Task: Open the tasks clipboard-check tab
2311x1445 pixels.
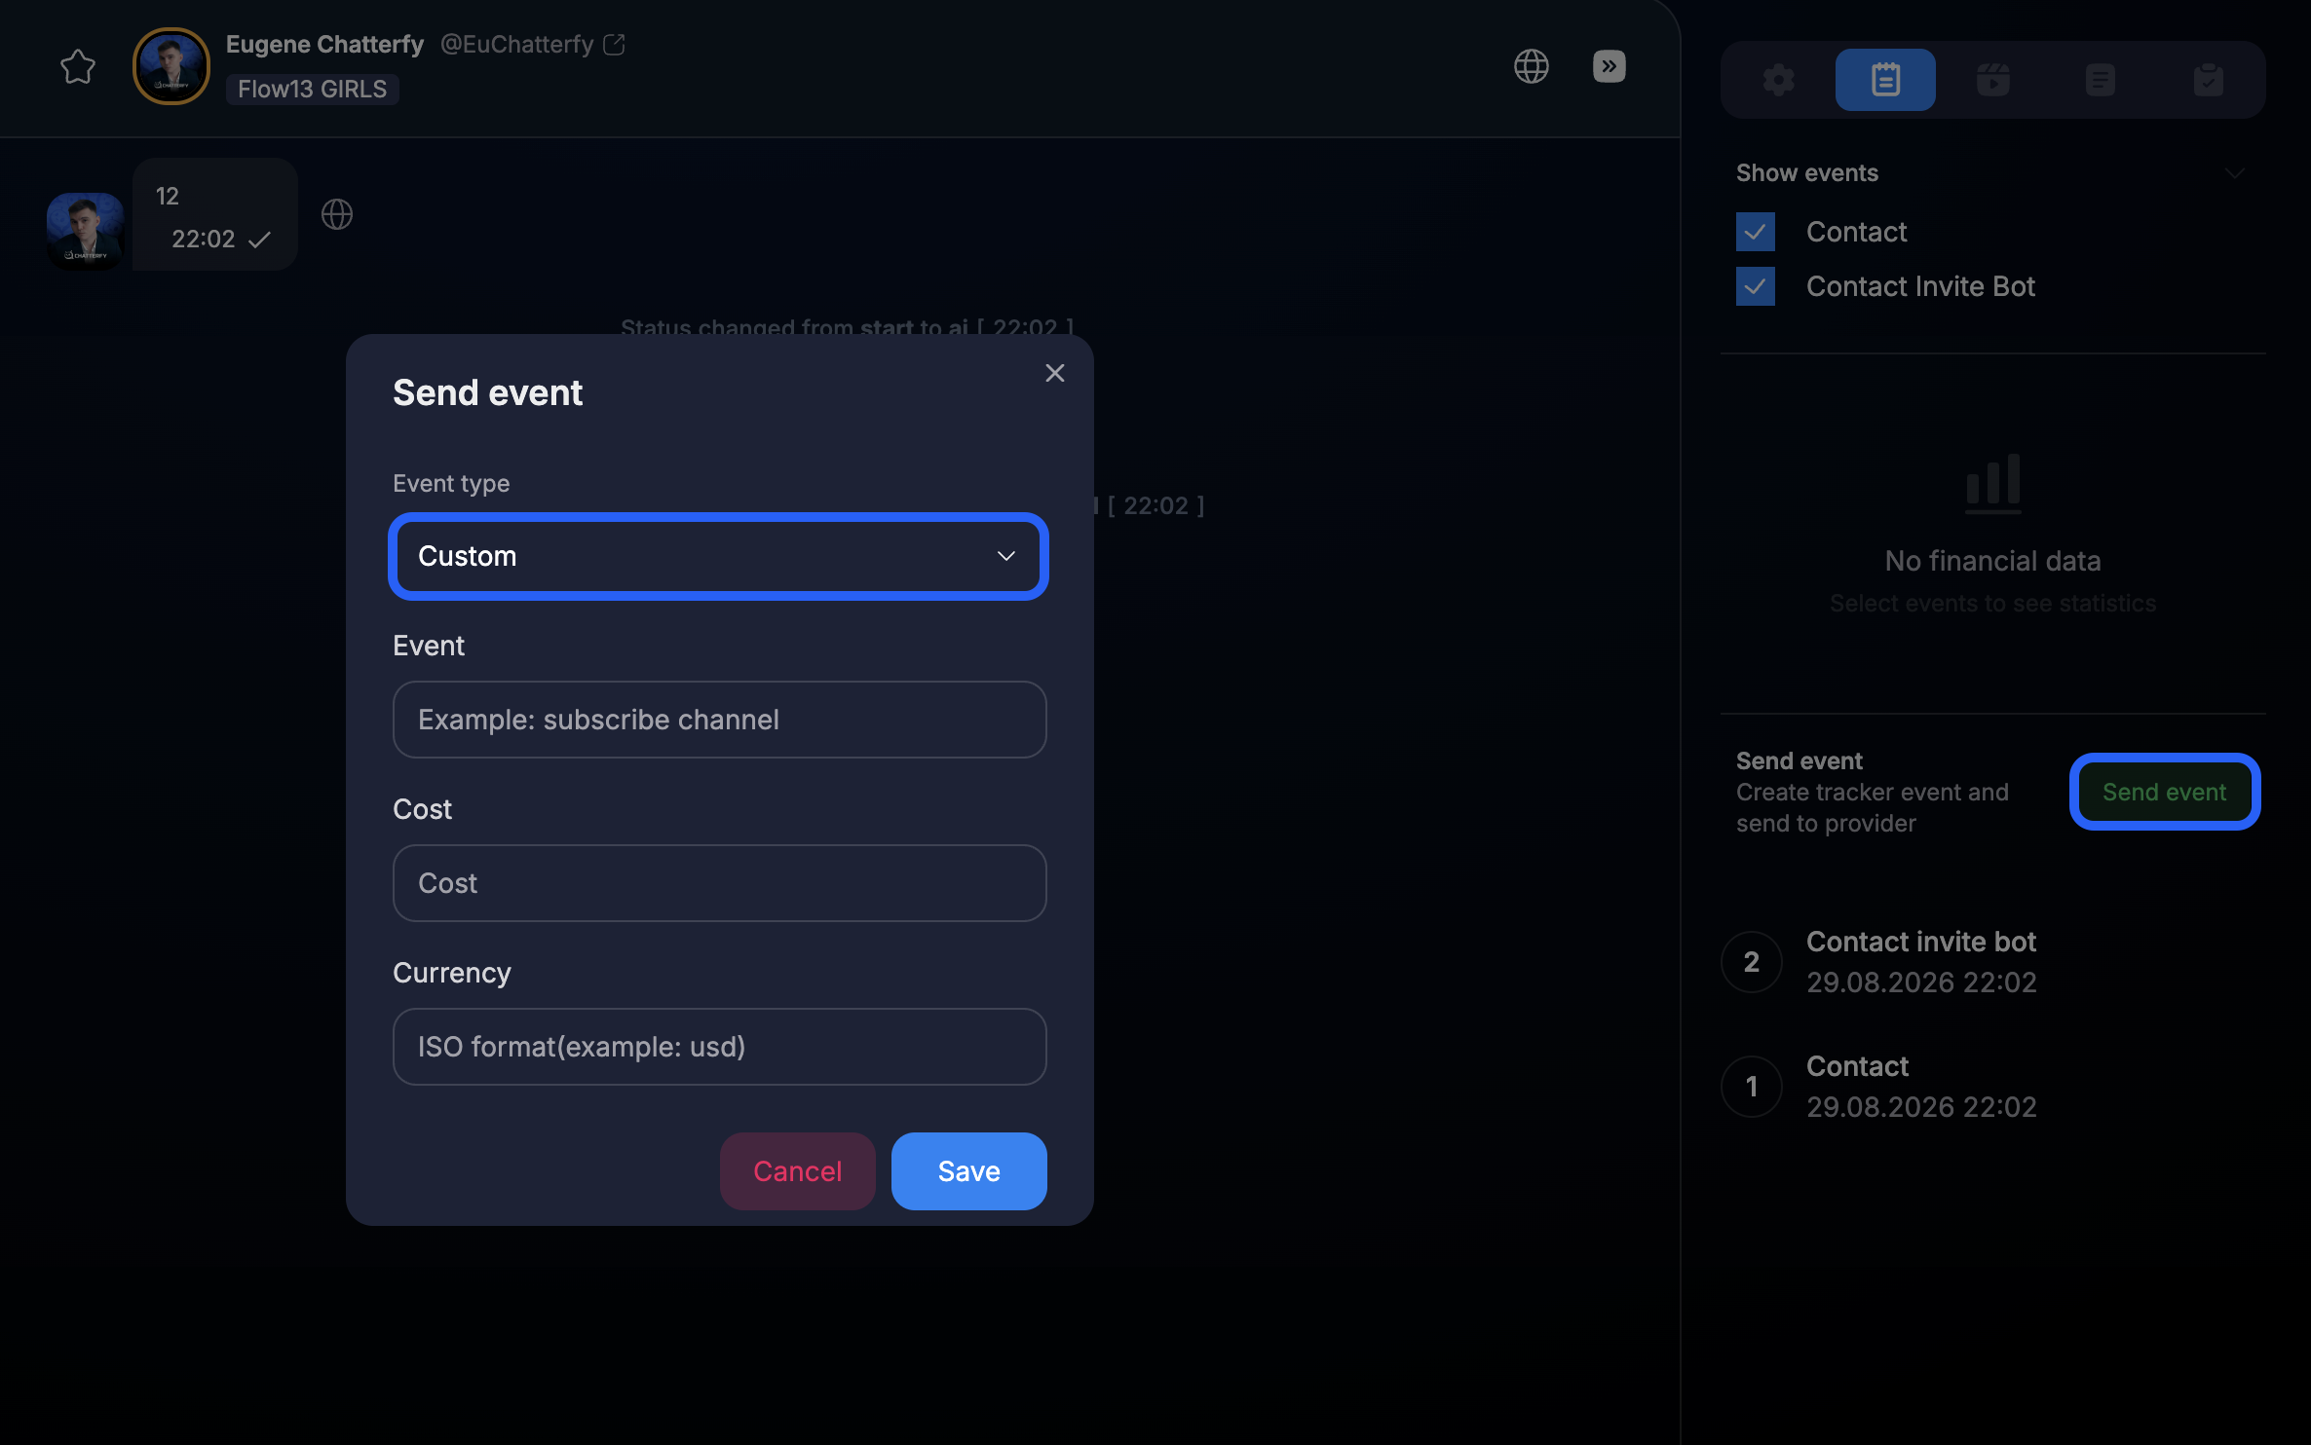Action: point(2209,80)
